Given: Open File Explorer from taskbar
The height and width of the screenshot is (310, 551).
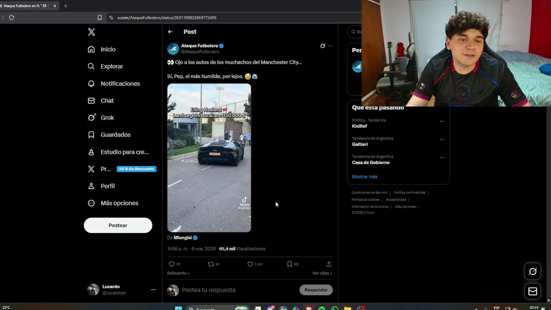Looking at the screenshot, I should coord(347,308).
